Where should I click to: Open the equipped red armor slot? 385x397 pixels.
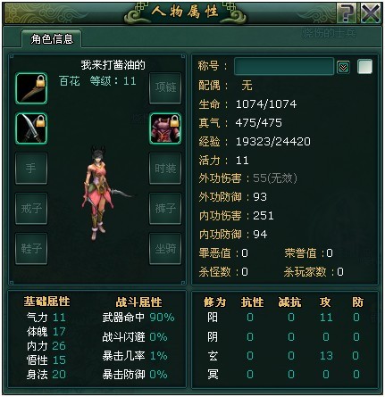[165, 128]
